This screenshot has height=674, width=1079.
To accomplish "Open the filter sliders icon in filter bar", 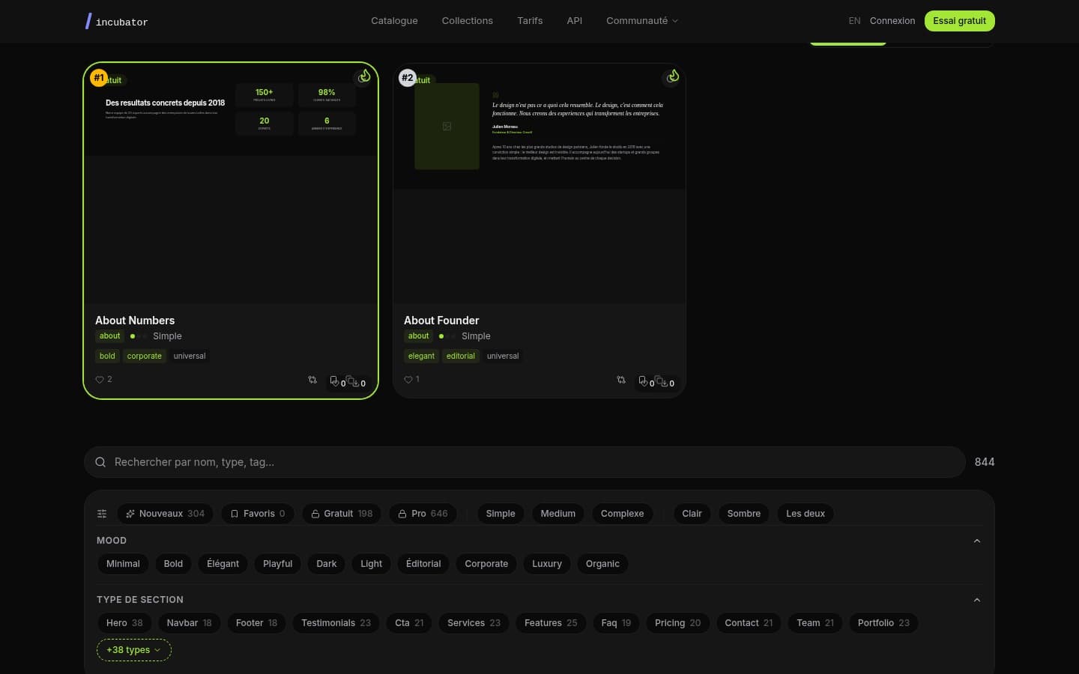I will pyautogui.click(x=102, y=514).
